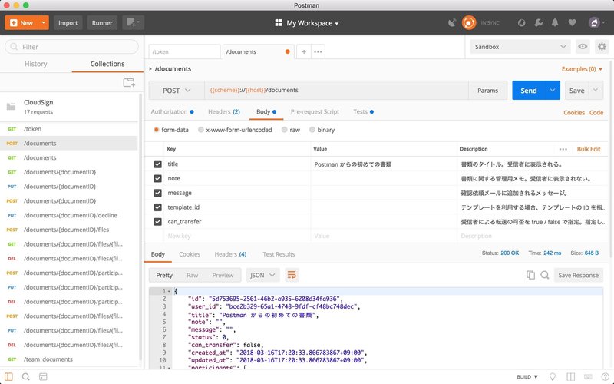Uncheck the note key checkbox

[158, 178]
